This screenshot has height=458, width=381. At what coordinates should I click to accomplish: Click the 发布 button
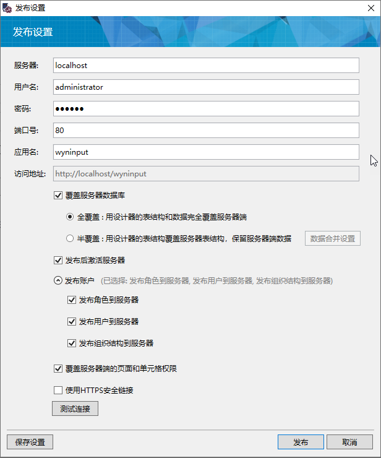coord(301,443)
